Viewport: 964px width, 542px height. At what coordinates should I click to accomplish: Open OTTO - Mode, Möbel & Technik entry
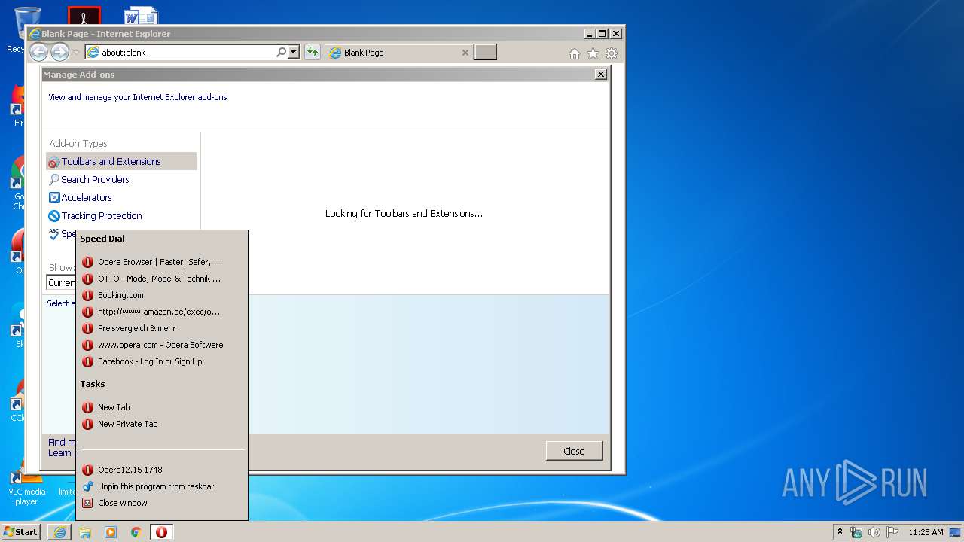pyautogui.click(x=162, y=279)
